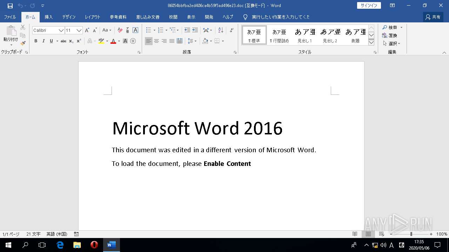Open Edge browser from taskbar
This screenshot has width=449, height=252.
tap(60, 245)
